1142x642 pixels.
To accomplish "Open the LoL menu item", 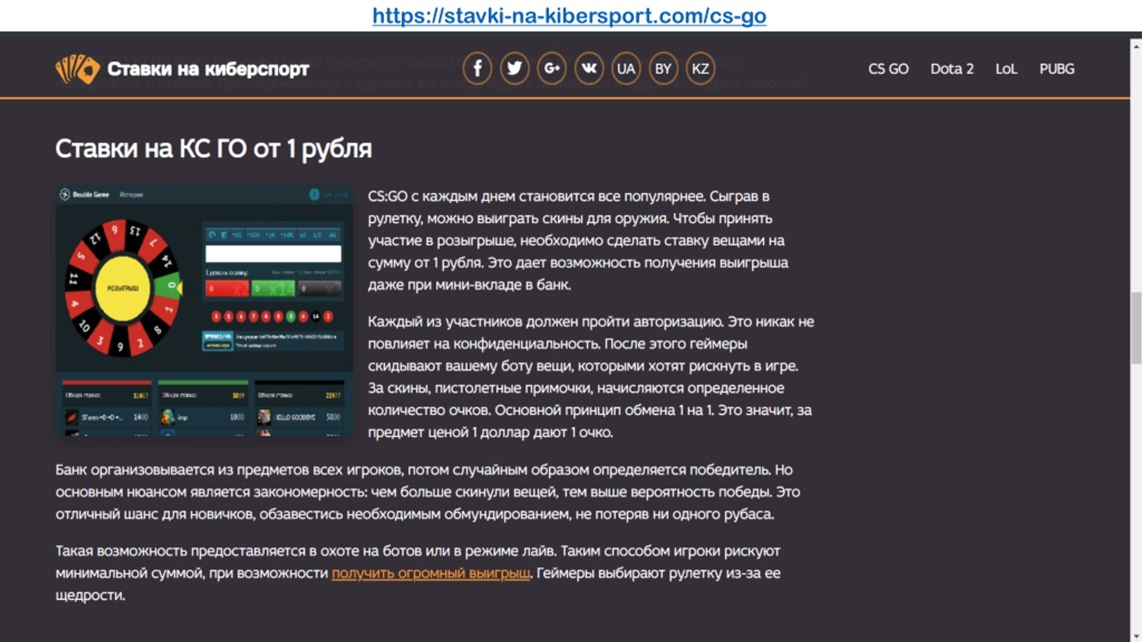I will click(1006, 69).
